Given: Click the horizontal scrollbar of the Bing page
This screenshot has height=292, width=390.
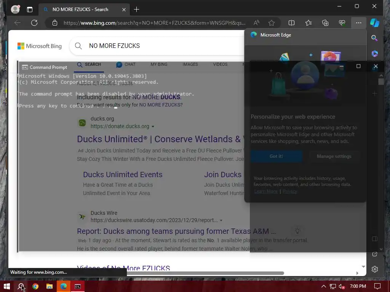Looking at the screenshot, I should coord(205,273).
